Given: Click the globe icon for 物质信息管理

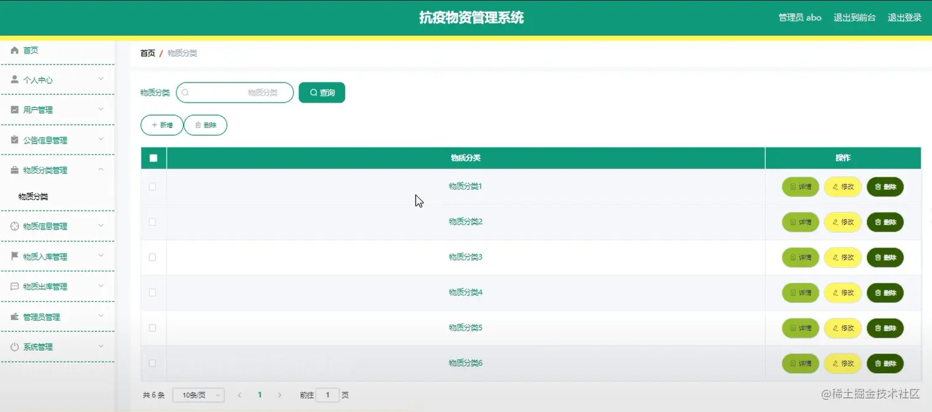Looking at the screenshot, I should [x=14, y=226].
